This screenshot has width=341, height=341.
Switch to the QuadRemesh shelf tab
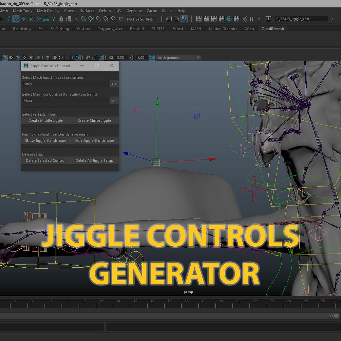click(x=273, y=29)
